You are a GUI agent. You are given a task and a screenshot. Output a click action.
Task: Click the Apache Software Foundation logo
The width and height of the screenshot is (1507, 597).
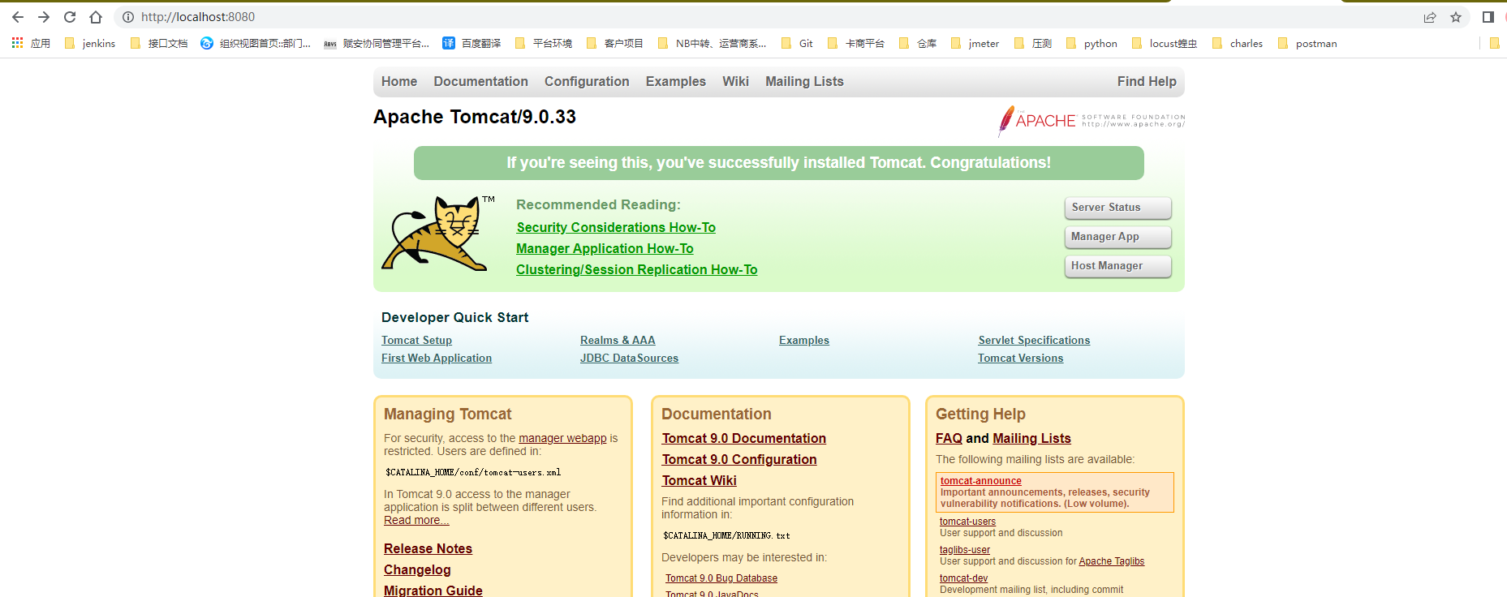click(x=1091, y=121)
